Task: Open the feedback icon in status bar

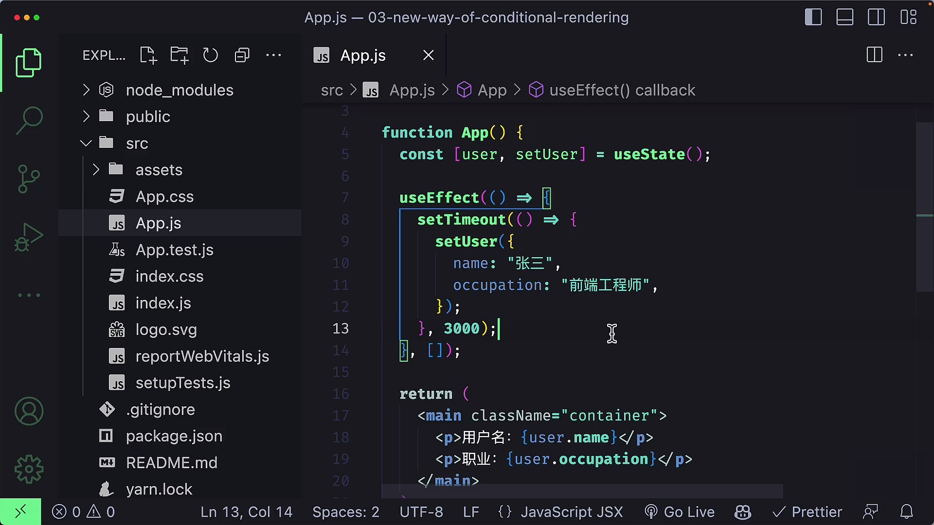Action: pyautogui.click(x=870, y=512)
